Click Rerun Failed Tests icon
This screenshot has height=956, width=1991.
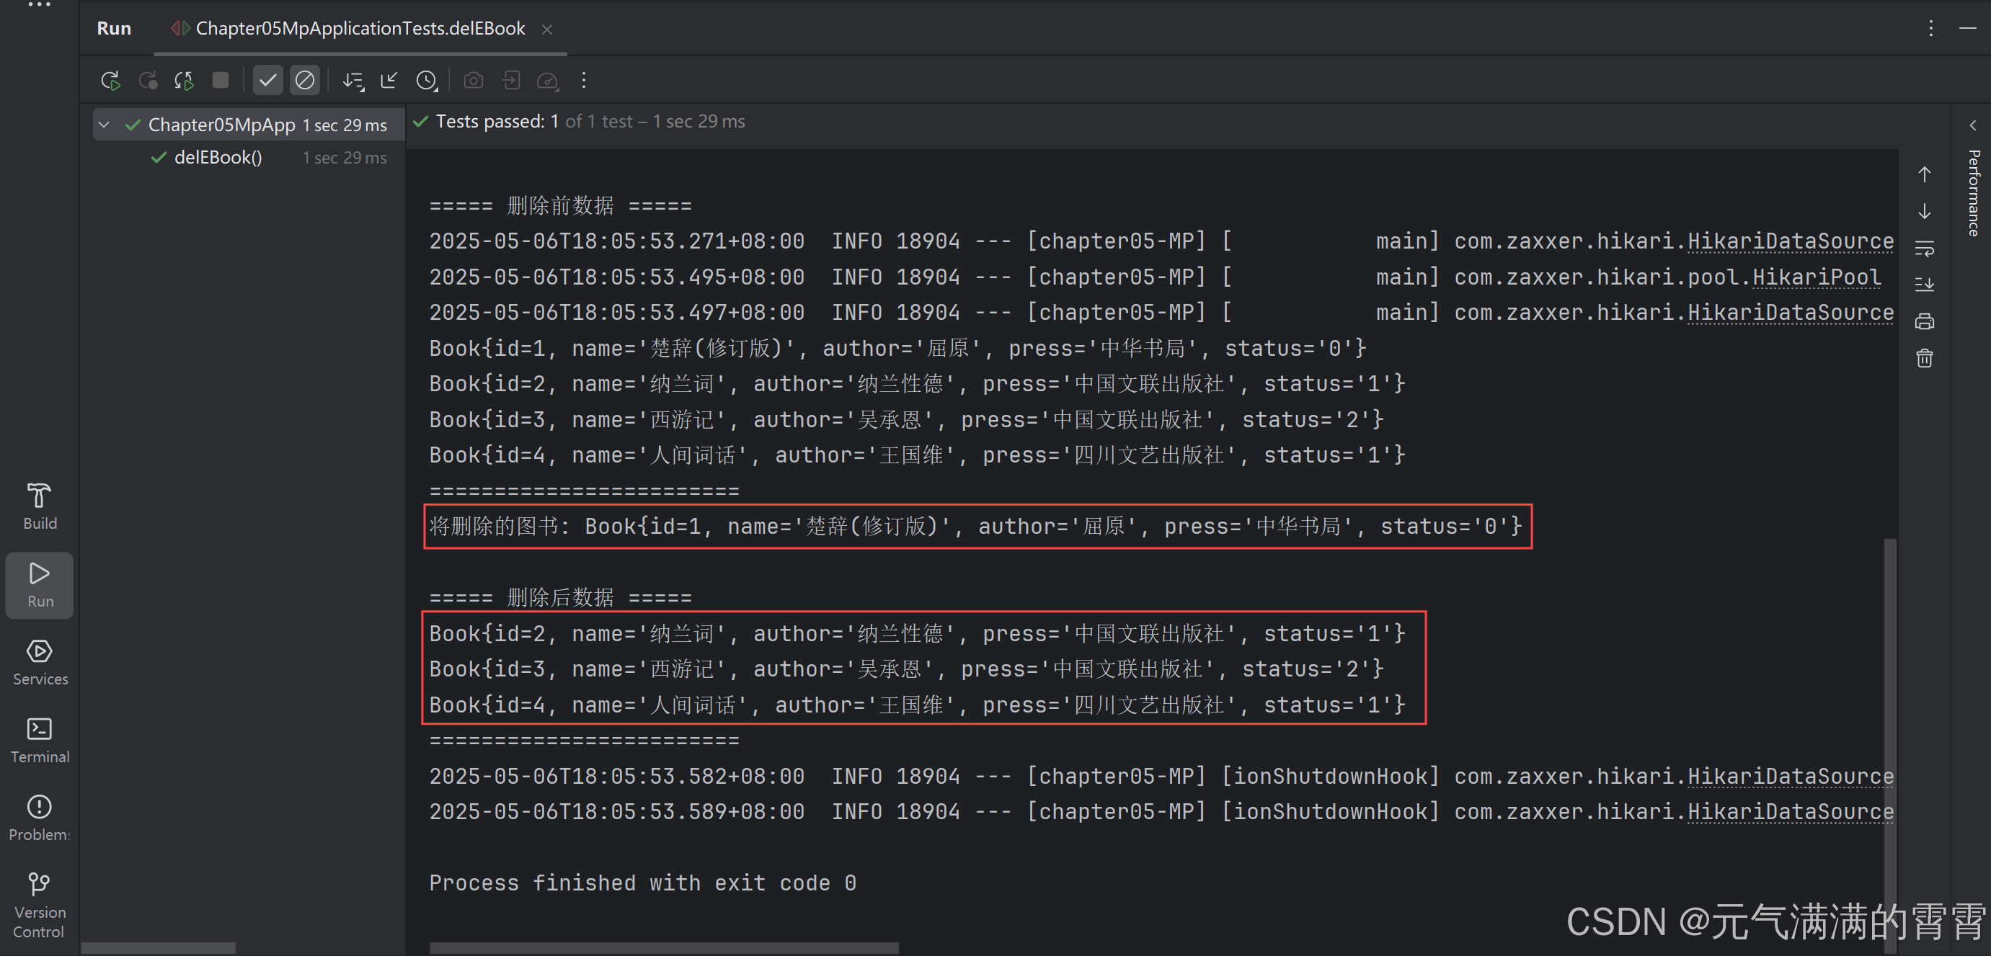pos(148,80)
